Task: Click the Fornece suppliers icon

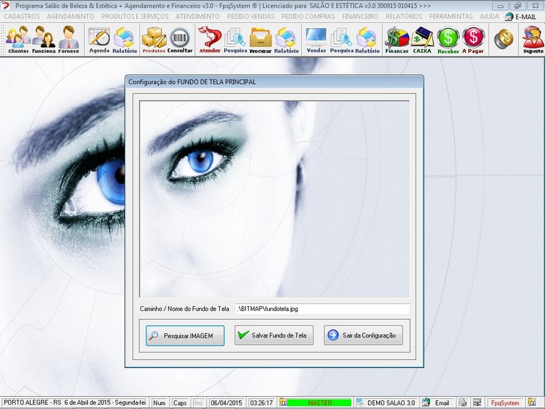Action: pos(68,40)
